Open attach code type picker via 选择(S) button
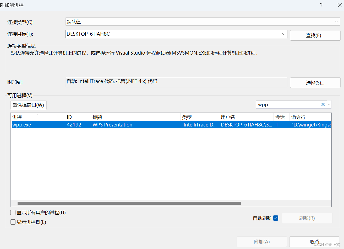344x249 pixels. [x=315, y=82]
